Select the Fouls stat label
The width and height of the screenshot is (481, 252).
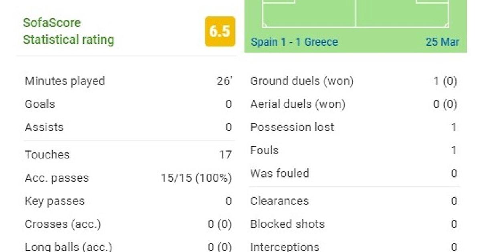(x=264, y=150)
